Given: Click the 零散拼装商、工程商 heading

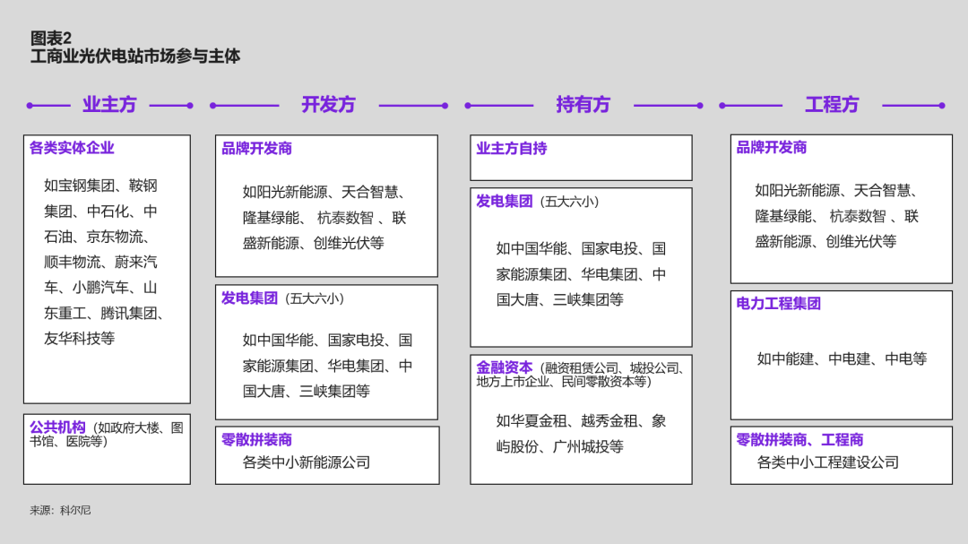Looking at the screenshot, I should [x=799, y=440].
